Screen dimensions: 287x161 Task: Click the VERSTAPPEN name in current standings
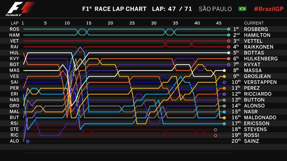tap(260, 82)
